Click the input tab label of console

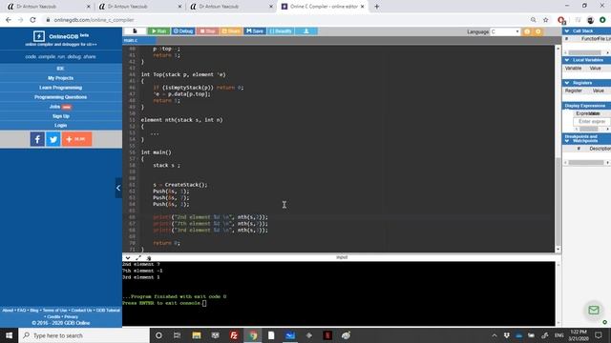coord(342,257)
